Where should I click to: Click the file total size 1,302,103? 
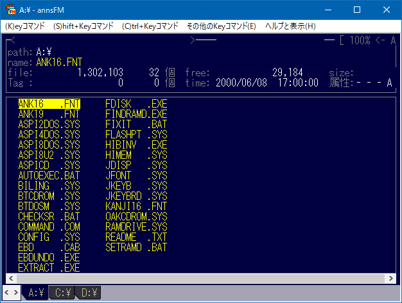(100, 72)
